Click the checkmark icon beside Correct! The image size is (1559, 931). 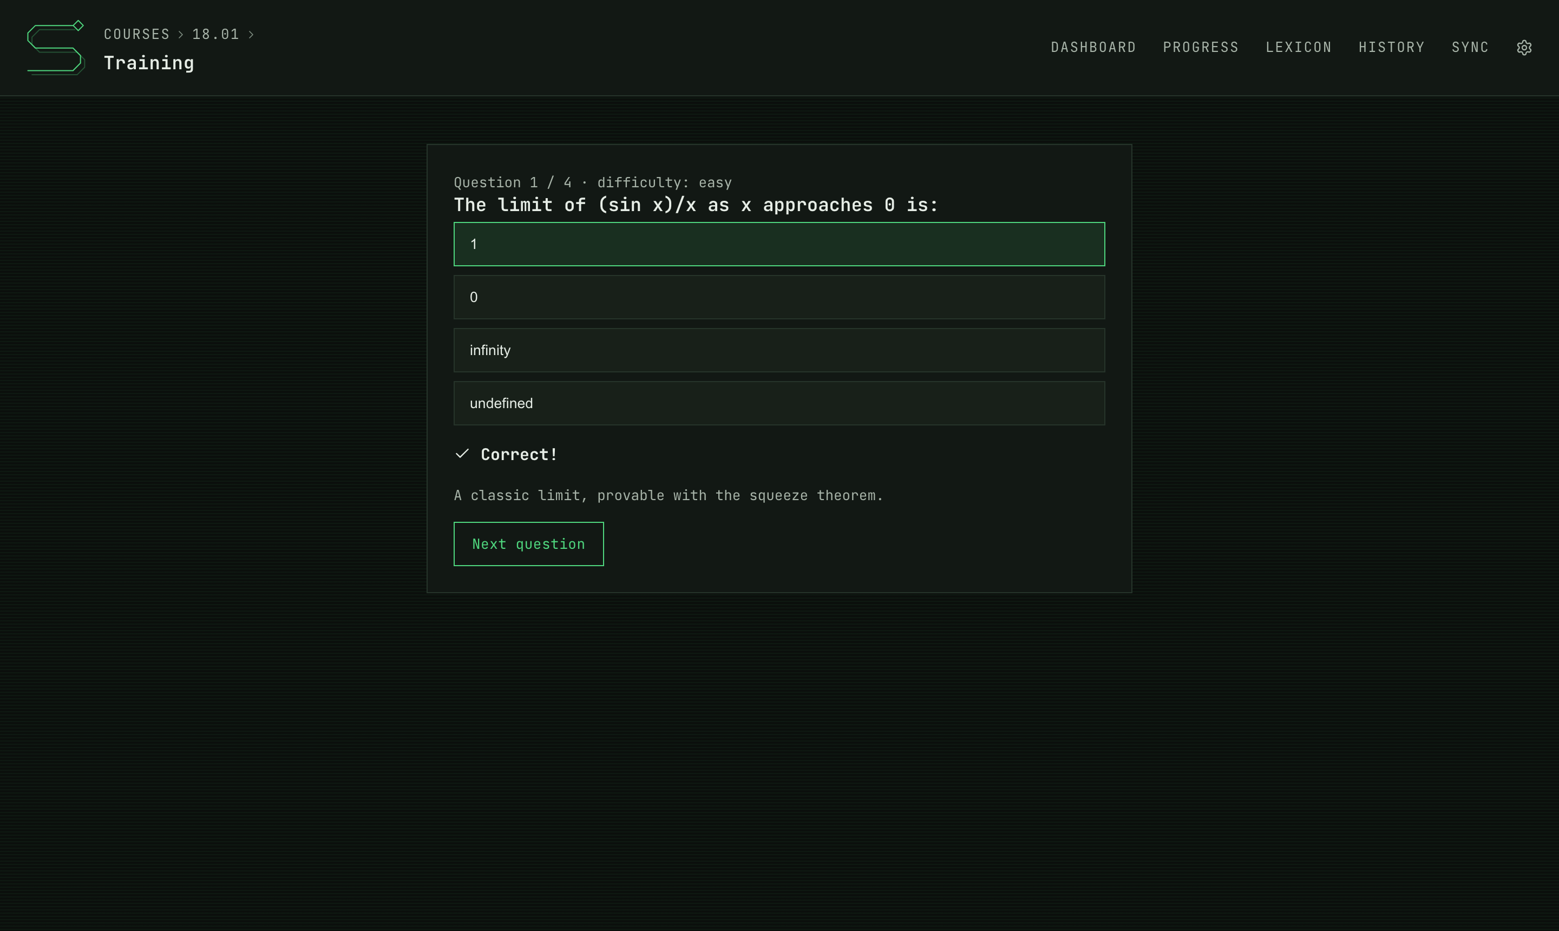tap(462, 454)
